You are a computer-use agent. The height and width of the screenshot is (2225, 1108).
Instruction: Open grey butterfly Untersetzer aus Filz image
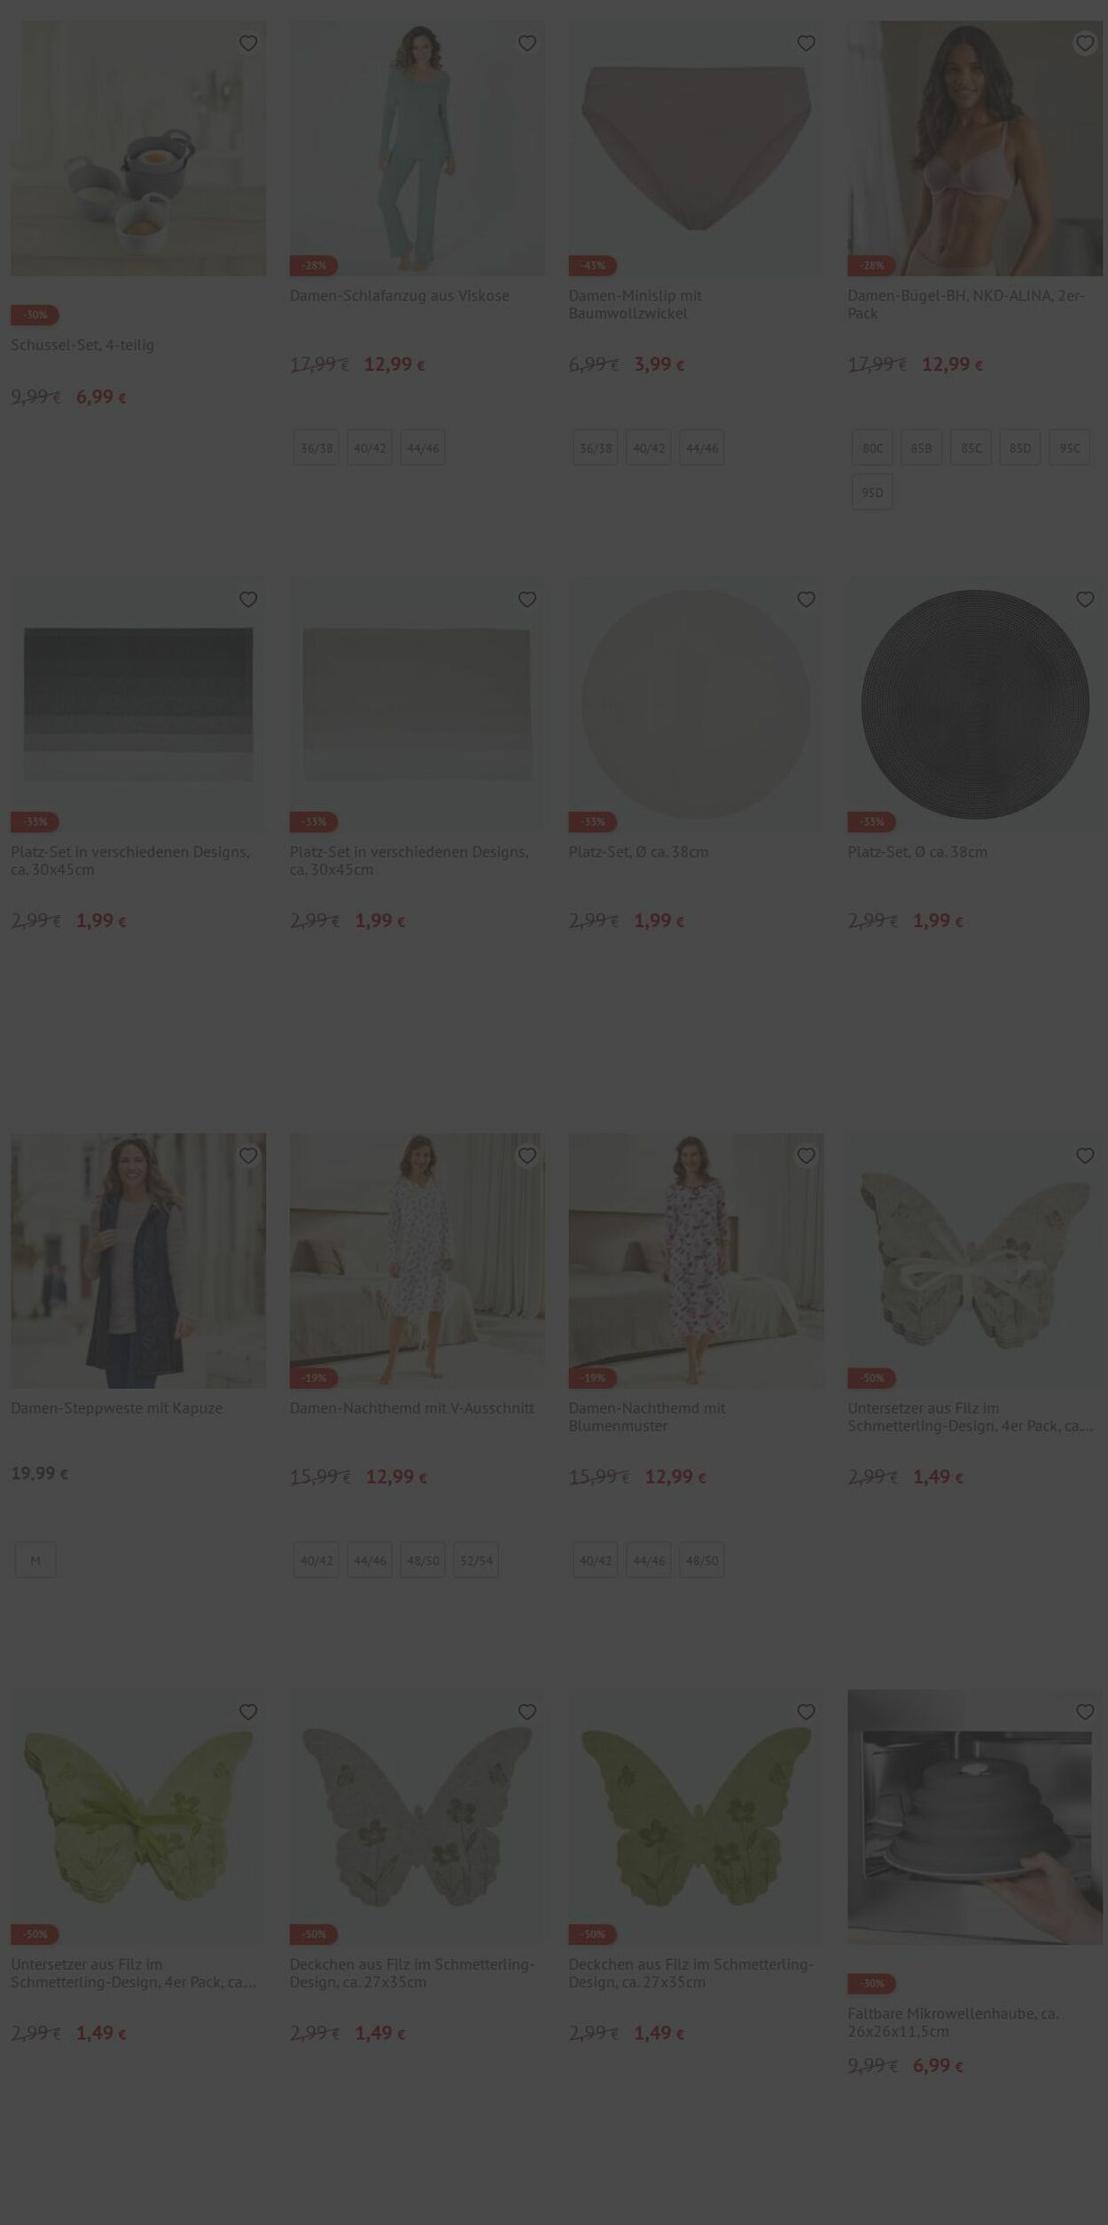tap(975, 1260)
